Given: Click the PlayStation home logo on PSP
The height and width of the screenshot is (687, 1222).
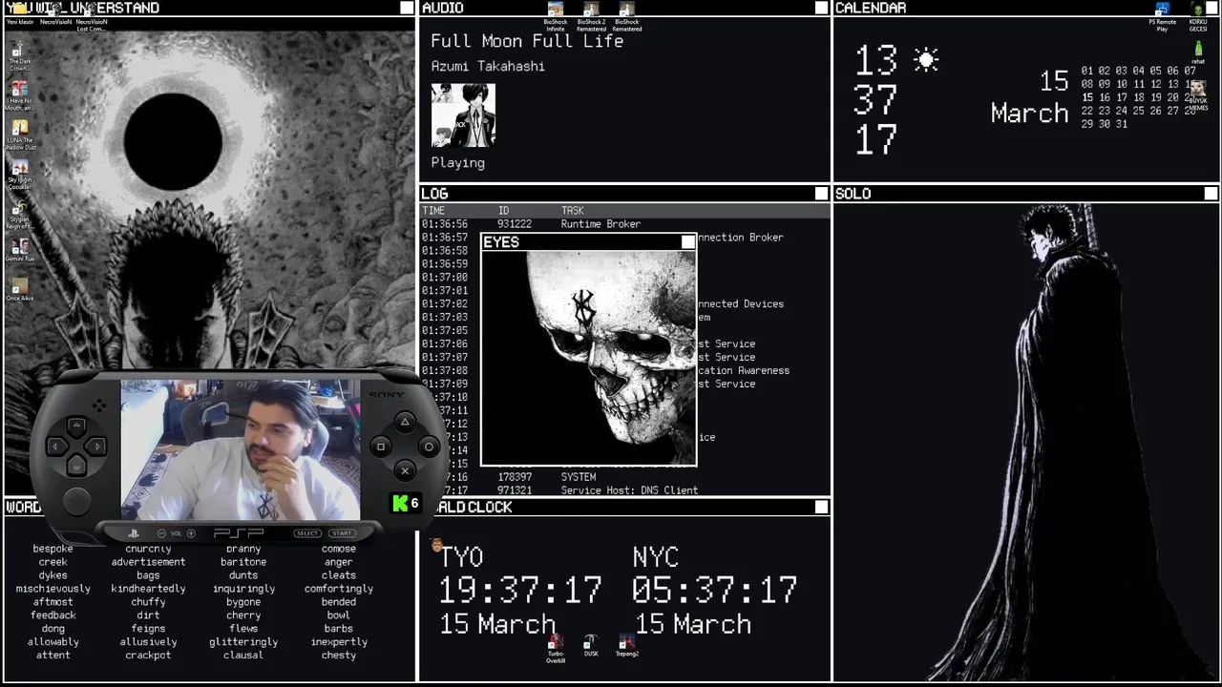Looking at the screenshot, I should pos(135,533).
